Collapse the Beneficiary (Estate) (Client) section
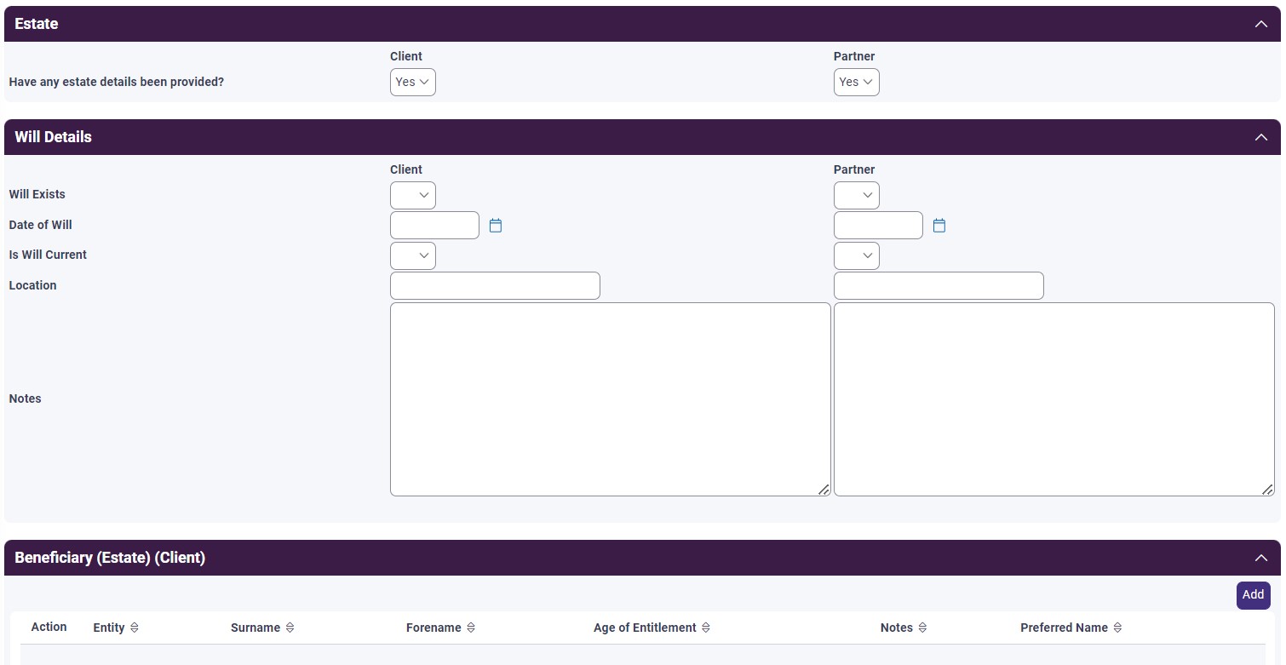The image size is (1286, 665). 1261,557
